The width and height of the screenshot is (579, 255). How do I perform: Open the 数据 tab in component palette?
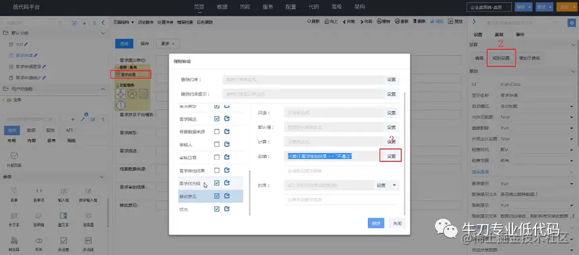click(x=31, y=130)
